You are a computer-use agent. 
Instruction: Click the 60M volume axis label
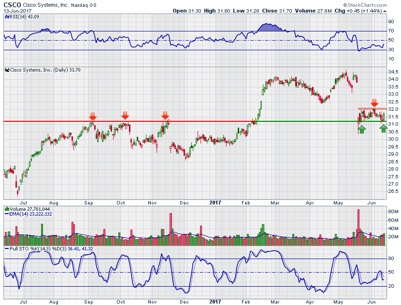393,220
